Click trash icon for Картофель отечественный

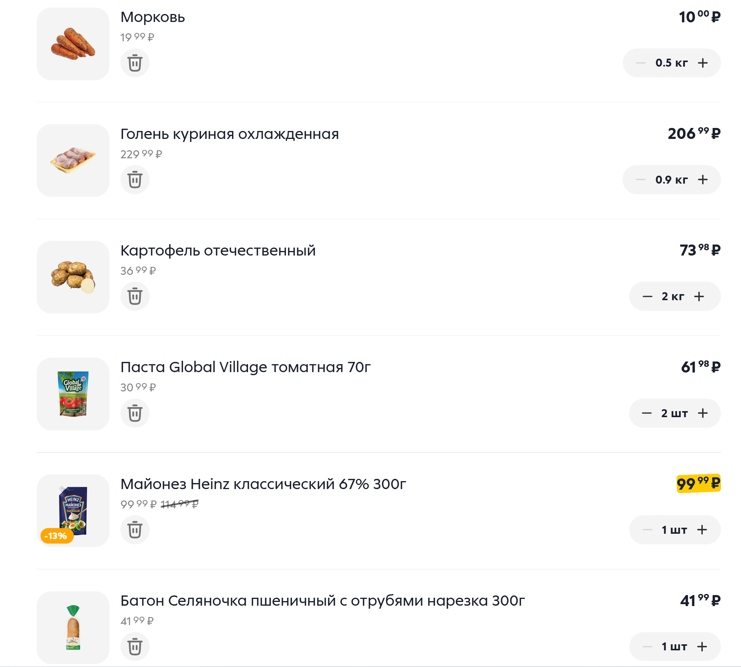coord(135,296)
